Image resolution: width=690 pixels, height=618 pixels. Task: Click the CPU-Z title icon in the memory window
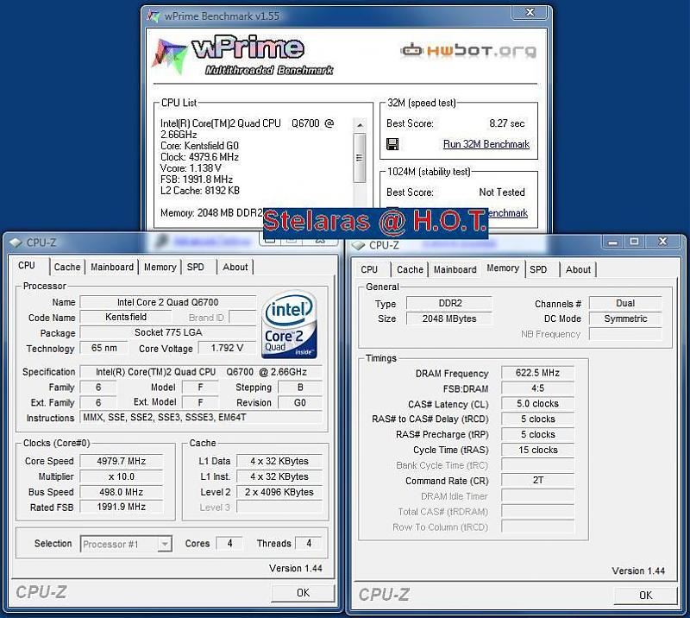point(358,245)
